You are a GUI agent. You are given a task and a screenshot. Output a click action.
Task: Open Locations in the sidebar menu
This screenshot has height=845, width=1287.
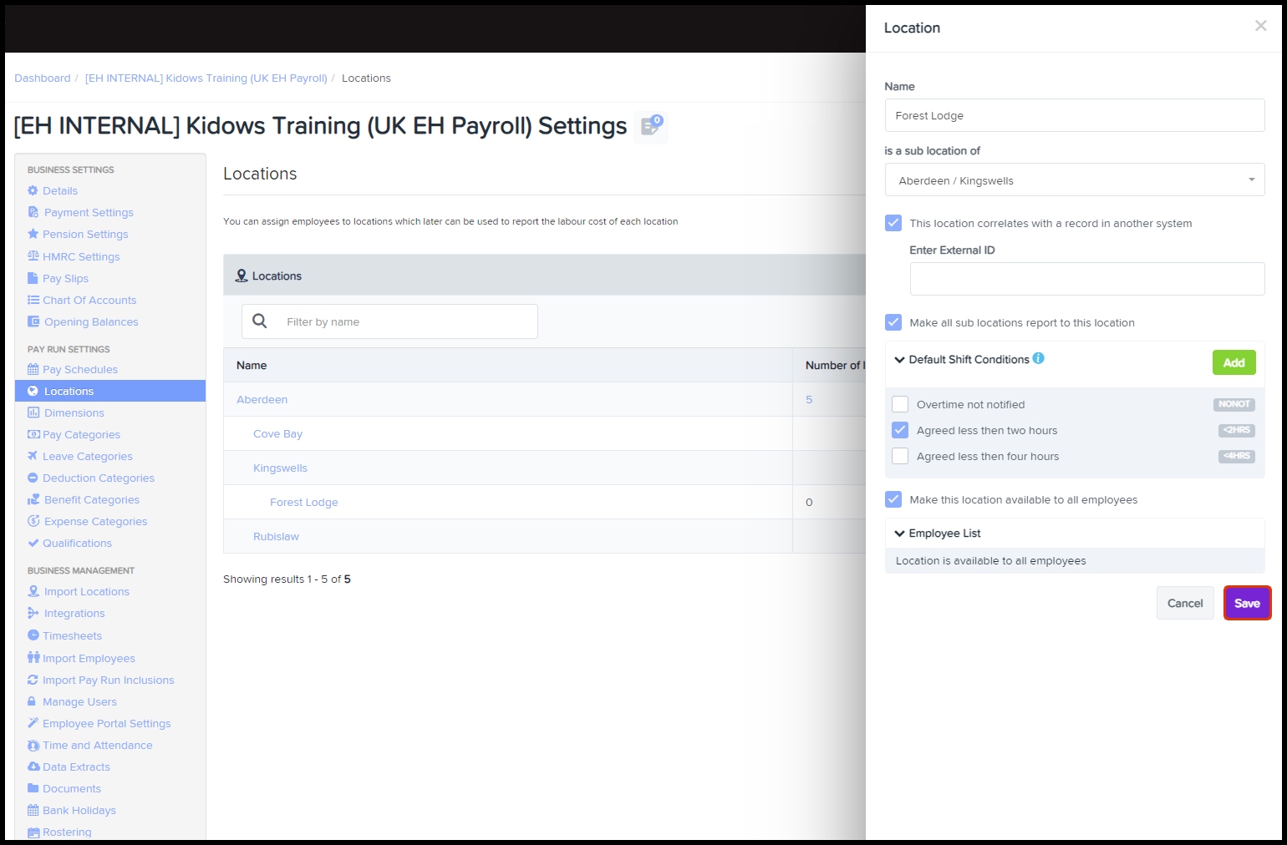point(110,391)
